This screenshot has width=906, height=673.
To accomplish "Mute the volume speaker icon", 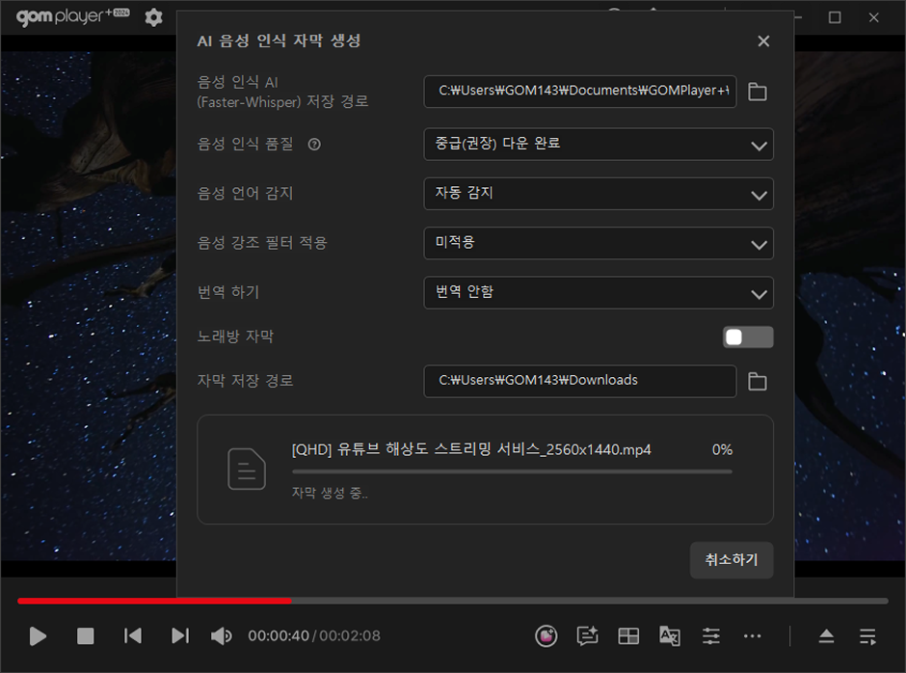I will [222, 636].
